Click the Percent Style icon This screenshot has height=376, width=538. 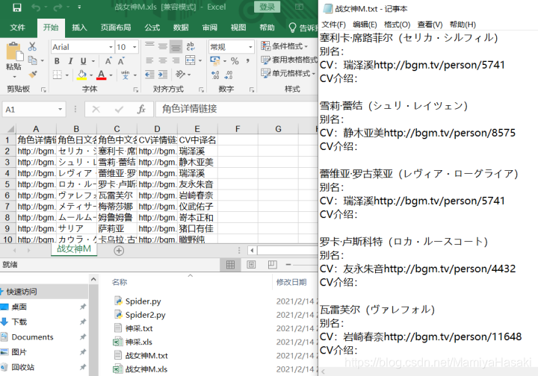point(235,61)
